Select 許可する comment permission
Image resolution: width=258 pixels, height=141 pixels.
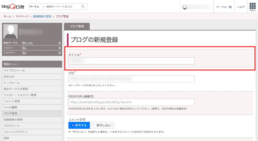[79, 125]
